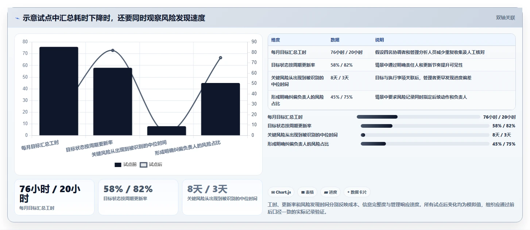Click the 说明 table column header
Screen dimensions: 530x230
[379, 40]
